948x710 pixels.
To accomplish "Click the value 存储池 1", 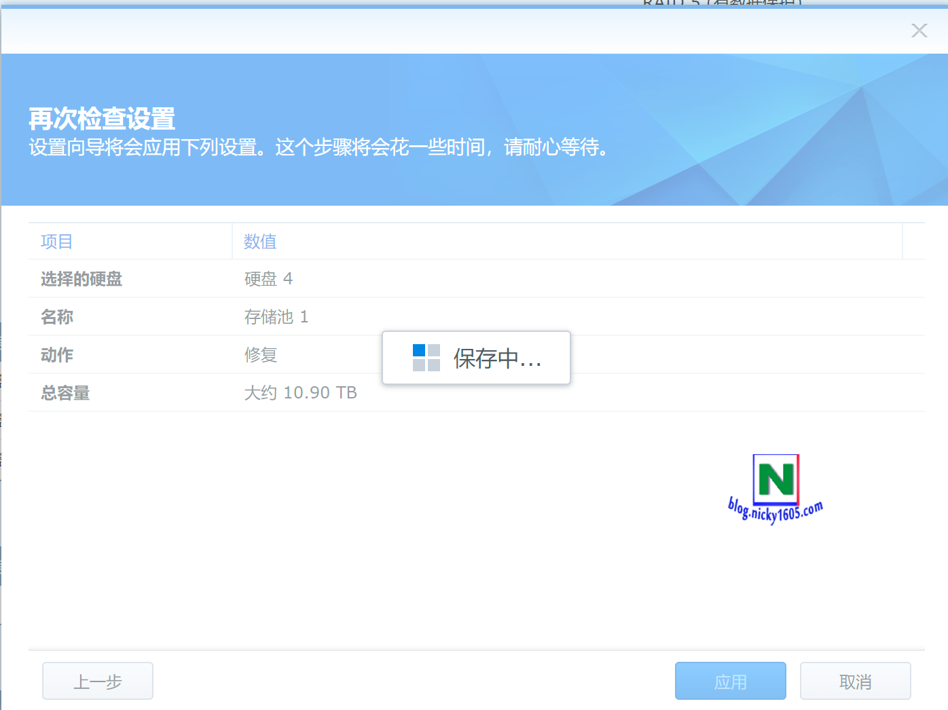I will click(276, 317).
